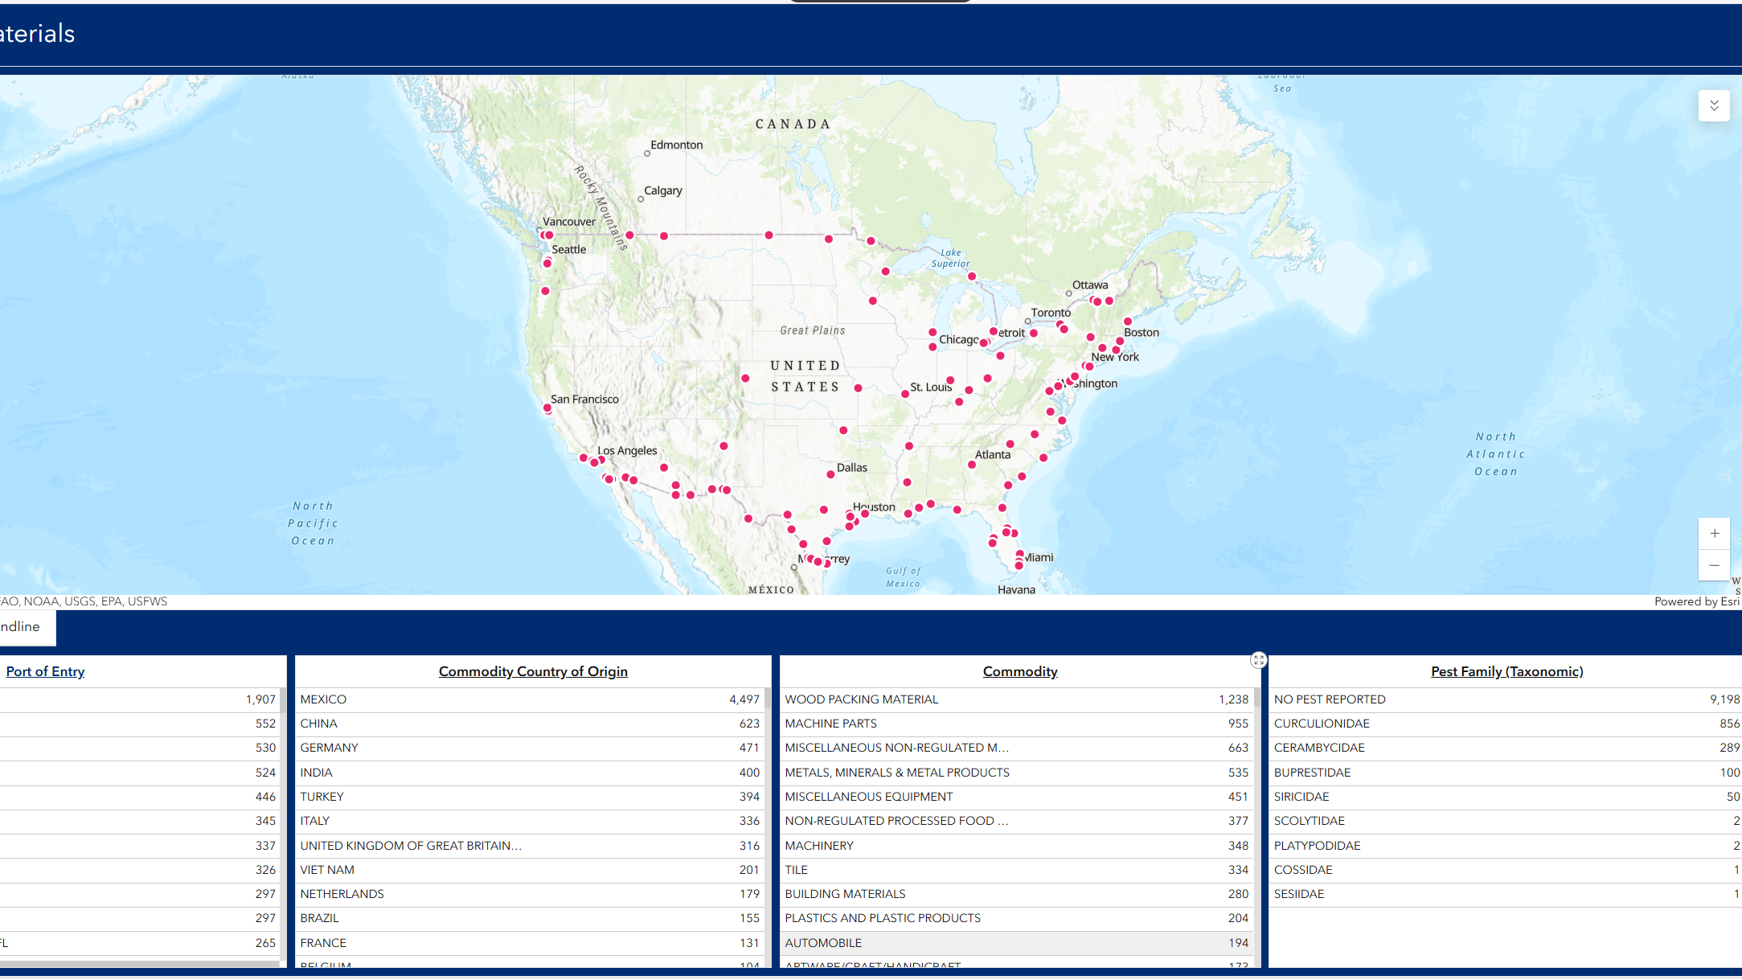Click the pink marker near Dallas

click(831, 474)
